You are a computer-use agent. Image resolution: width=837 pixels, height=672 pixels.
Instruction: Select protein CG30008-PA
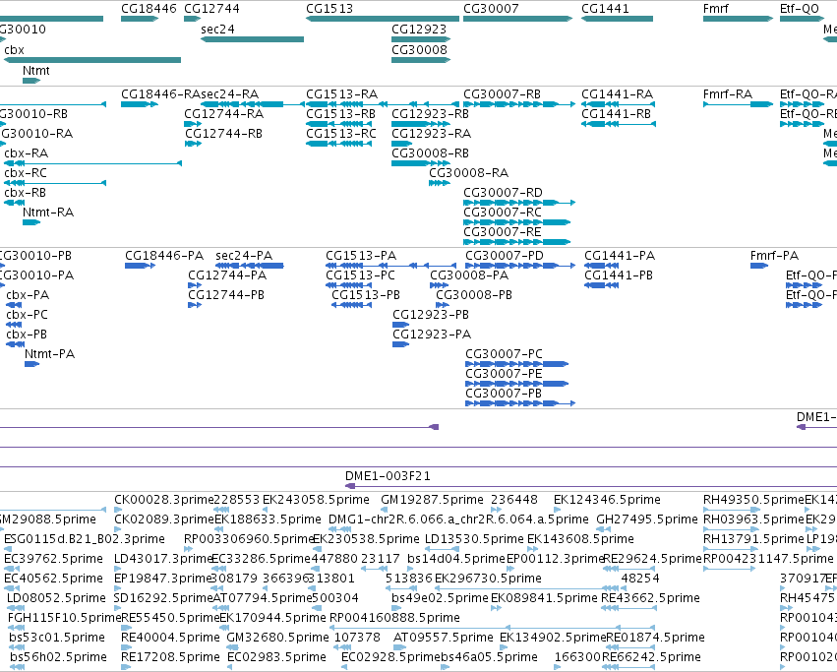pos(440,285)
